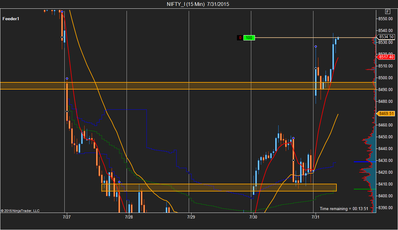
Task: Click the 8420.00 price axis label
Action: pyautogui.click(x=386, y=172)
